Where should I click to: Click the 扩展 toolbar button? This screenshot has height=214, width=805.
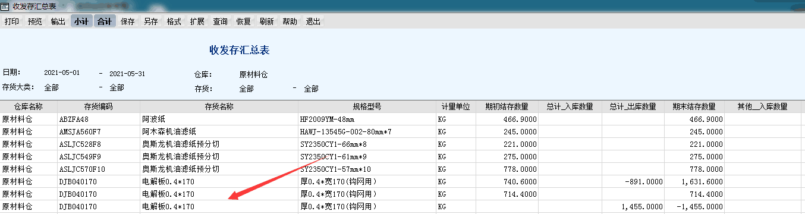[x=197, y=21]
